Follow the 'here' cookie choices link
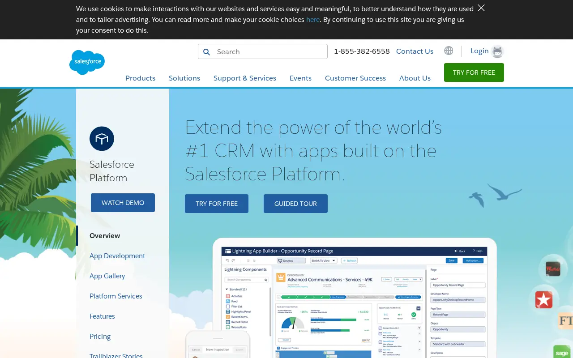The width and height of the screenshot is (573, 358). (x=313, y=20)
